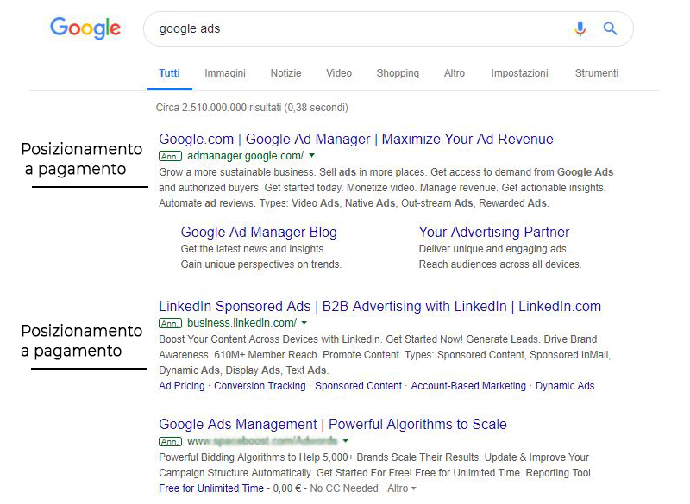
Task: Click the microphone voice search icon
Action: point(580,29)
